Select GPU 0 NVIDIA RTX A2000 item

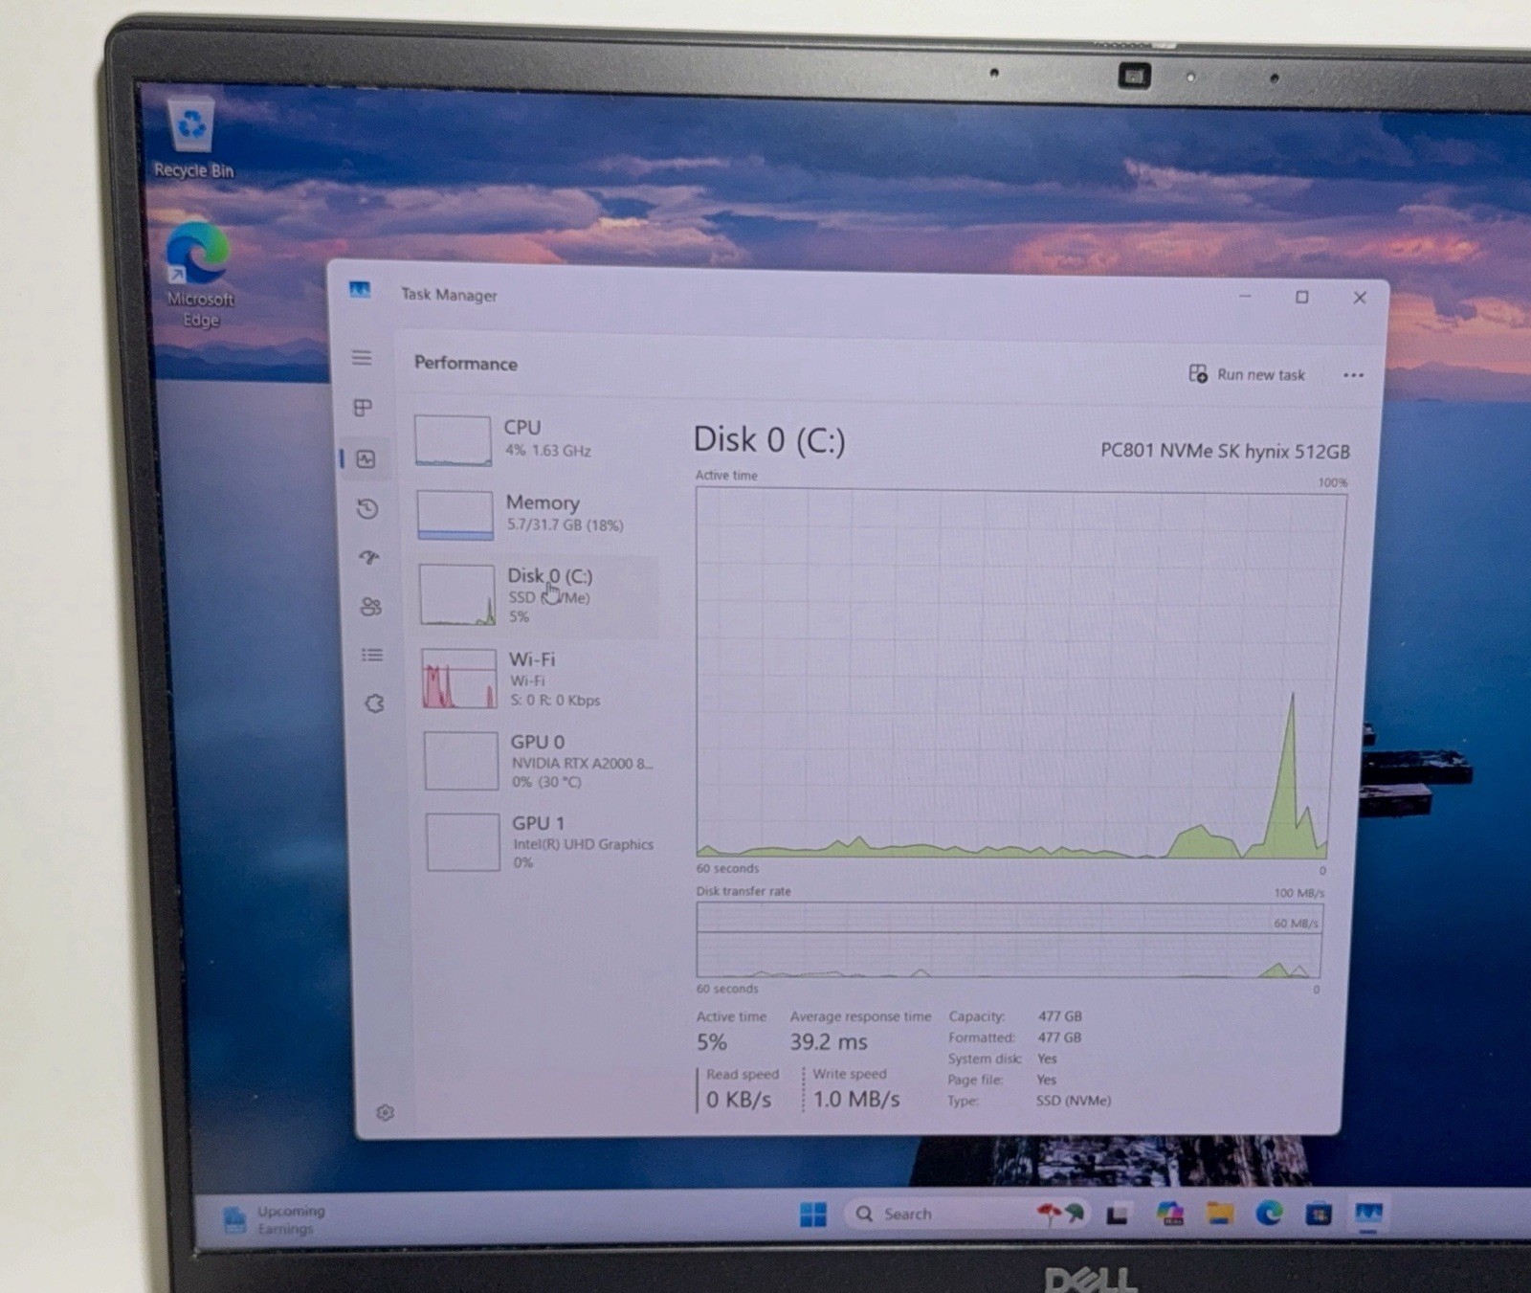click(541, 761)
